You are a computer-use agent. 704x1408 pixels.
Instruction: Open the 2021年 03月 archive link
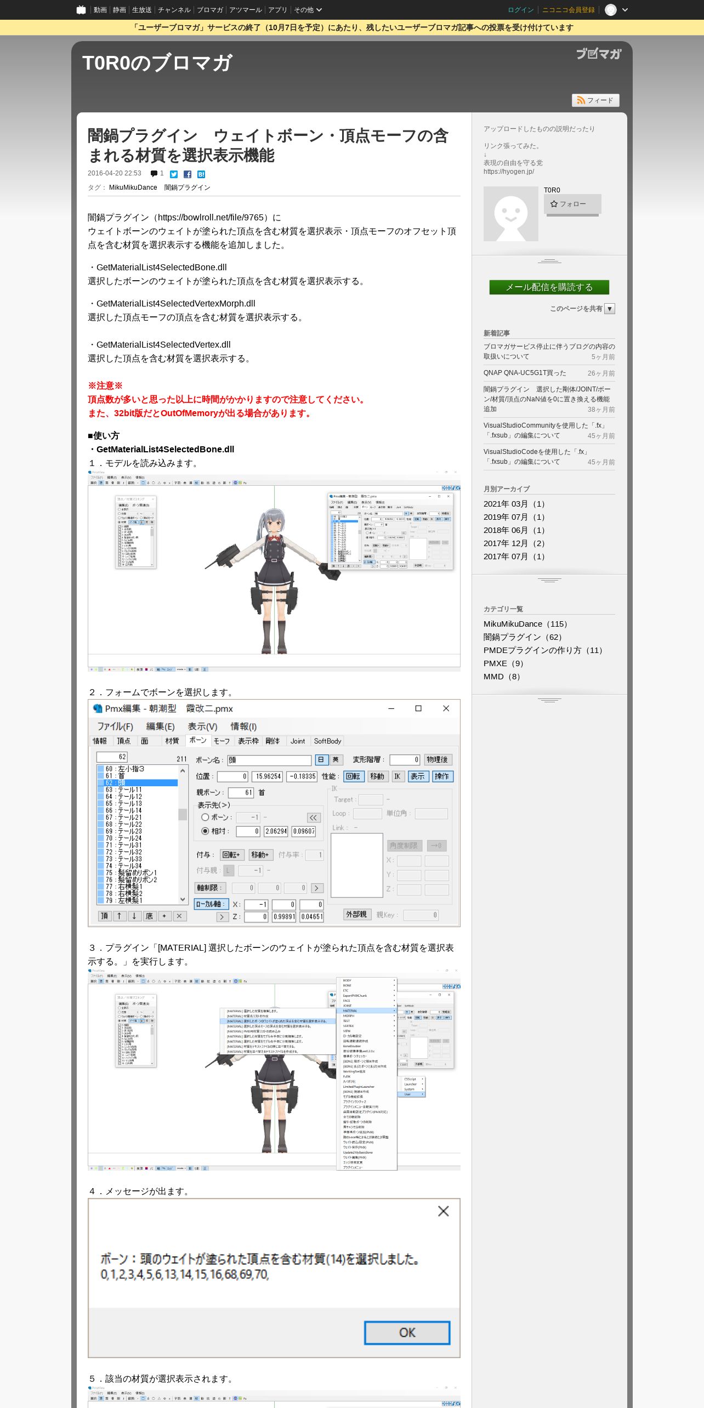click(x=515, y=504)
